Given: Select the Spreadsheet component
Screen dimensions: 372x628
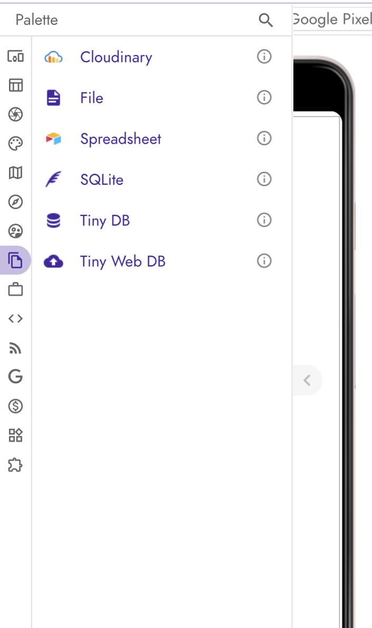Looking at the screenshot, I should tap(120, 139).
